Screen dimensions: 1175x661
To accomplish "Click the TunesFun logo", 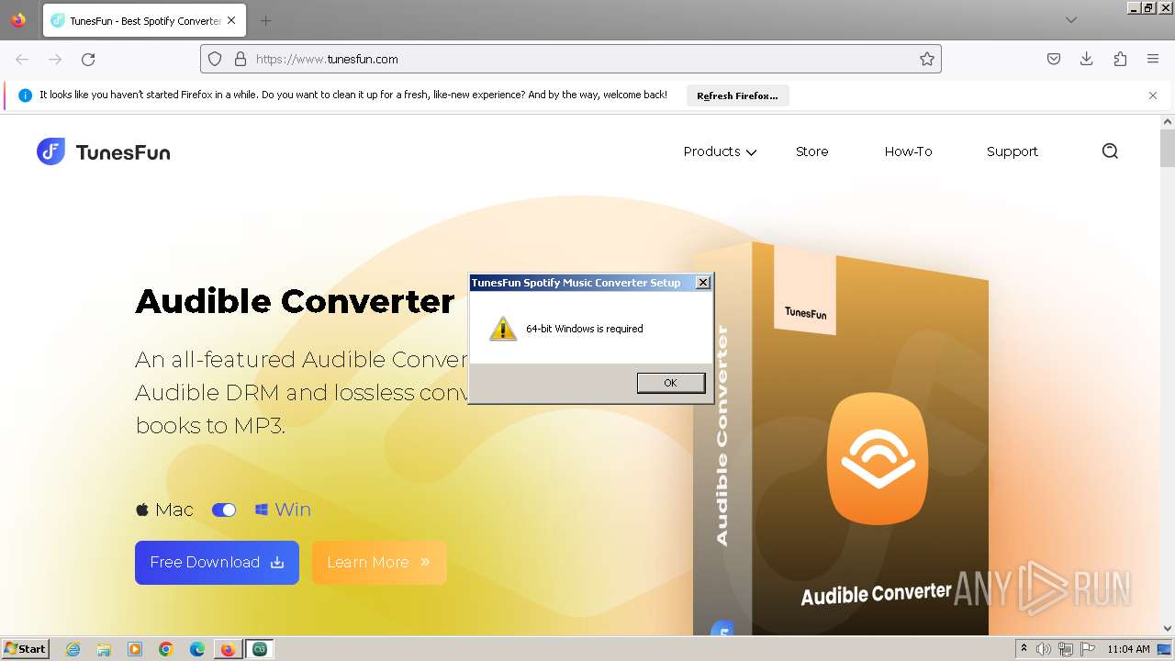I will pyautogui.click(x=104, y=151).
